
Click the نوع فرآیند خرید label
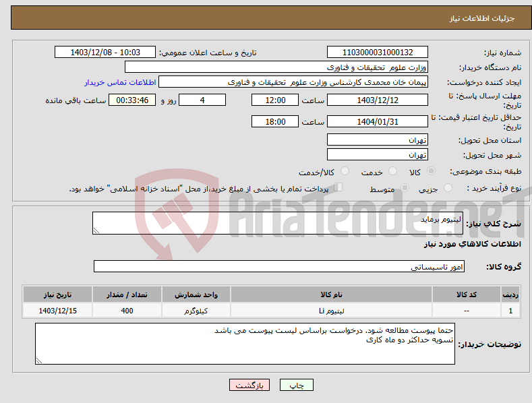(494, 188)
